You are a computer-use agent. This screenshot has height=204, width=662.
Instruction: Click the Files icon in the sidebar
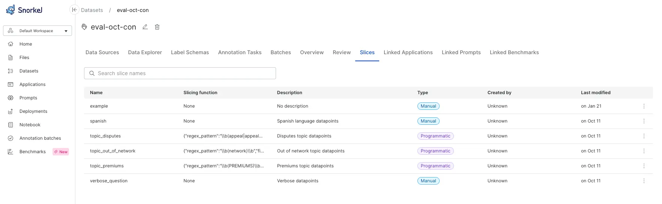[11, 58]
